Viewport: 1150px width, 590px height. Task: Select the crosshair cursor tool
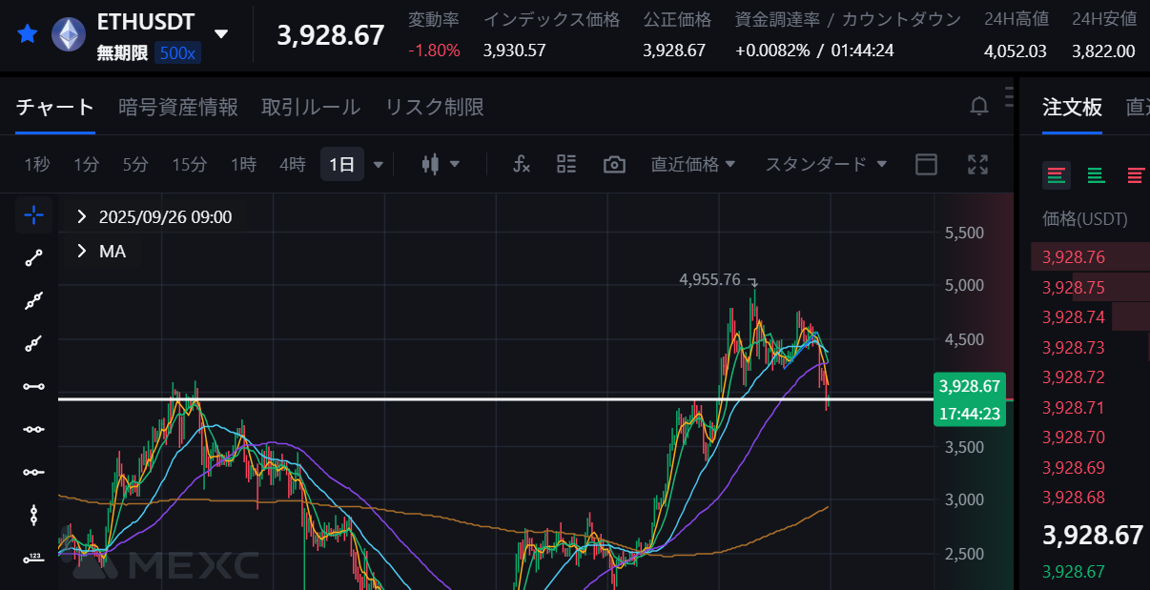pos(33,215)
